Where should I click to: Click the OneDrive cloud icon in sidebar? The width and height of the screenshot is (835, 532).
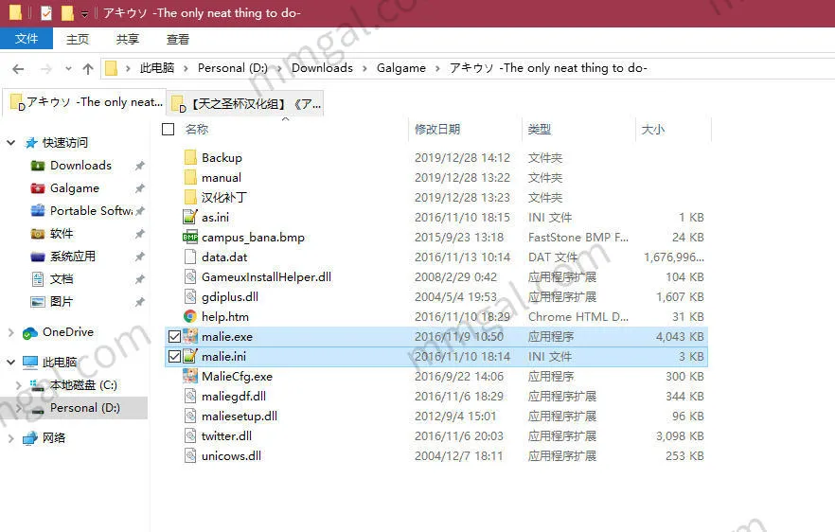point(30,332)
